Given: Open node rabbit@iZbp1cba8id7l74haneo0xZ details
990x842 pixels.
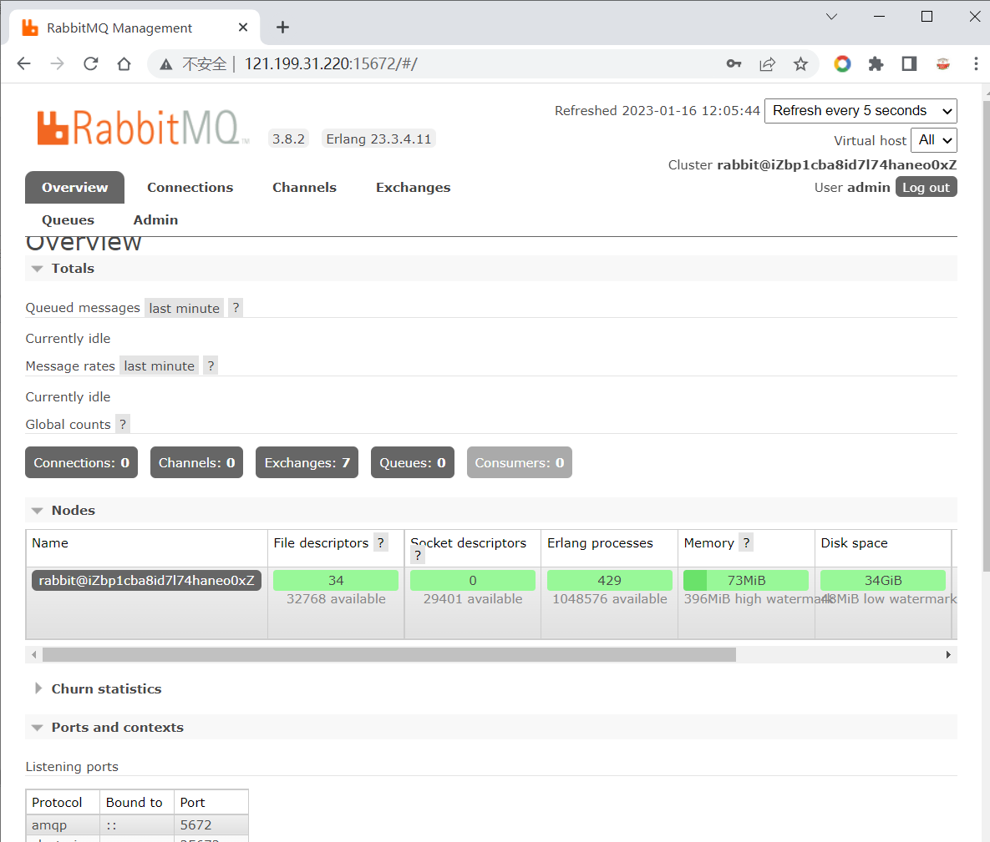Looking at the screenshot, I should pyautogui.click(x=146, y=580).
